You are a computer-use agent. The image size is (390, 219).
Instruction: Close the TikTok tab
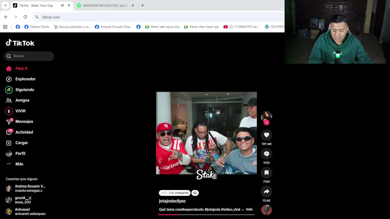(x=69, y=5)
